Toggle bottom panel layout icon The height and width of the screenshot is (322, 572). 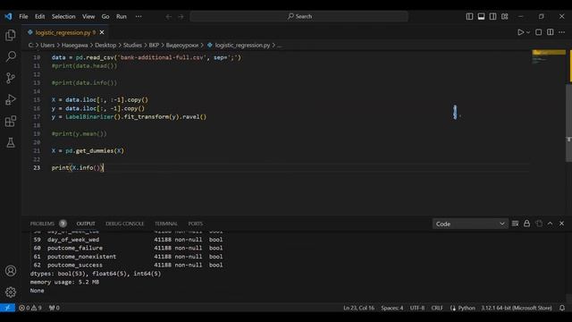tap(481, 16)
